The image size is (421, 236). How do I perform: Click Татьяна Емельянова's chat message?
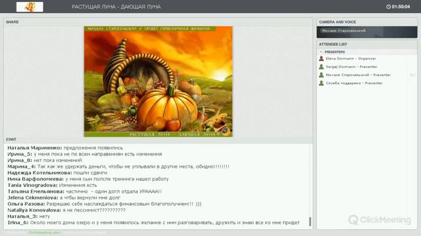tap(85, 191)
